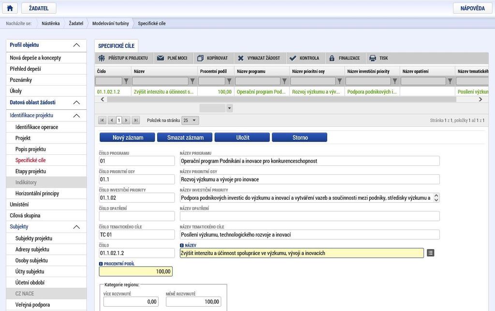Click Uložit button
495x311 pixels.
tap(243, 138)
